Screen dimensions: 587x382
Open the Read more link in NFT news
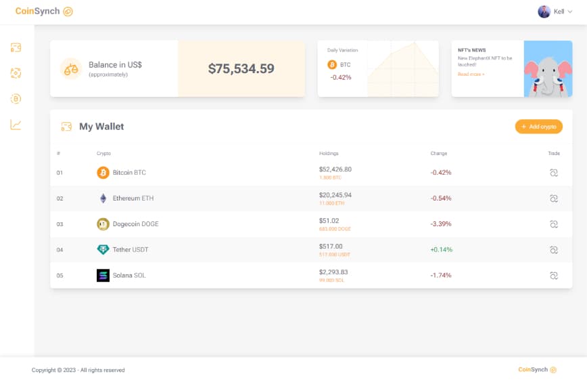471,75
